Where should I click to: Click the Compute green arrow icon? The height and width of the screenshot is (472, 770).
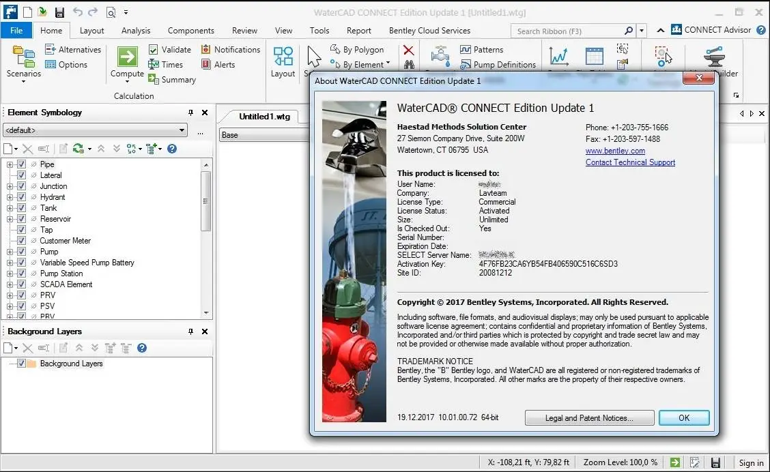pyautogui.click(x=127, y=56)
